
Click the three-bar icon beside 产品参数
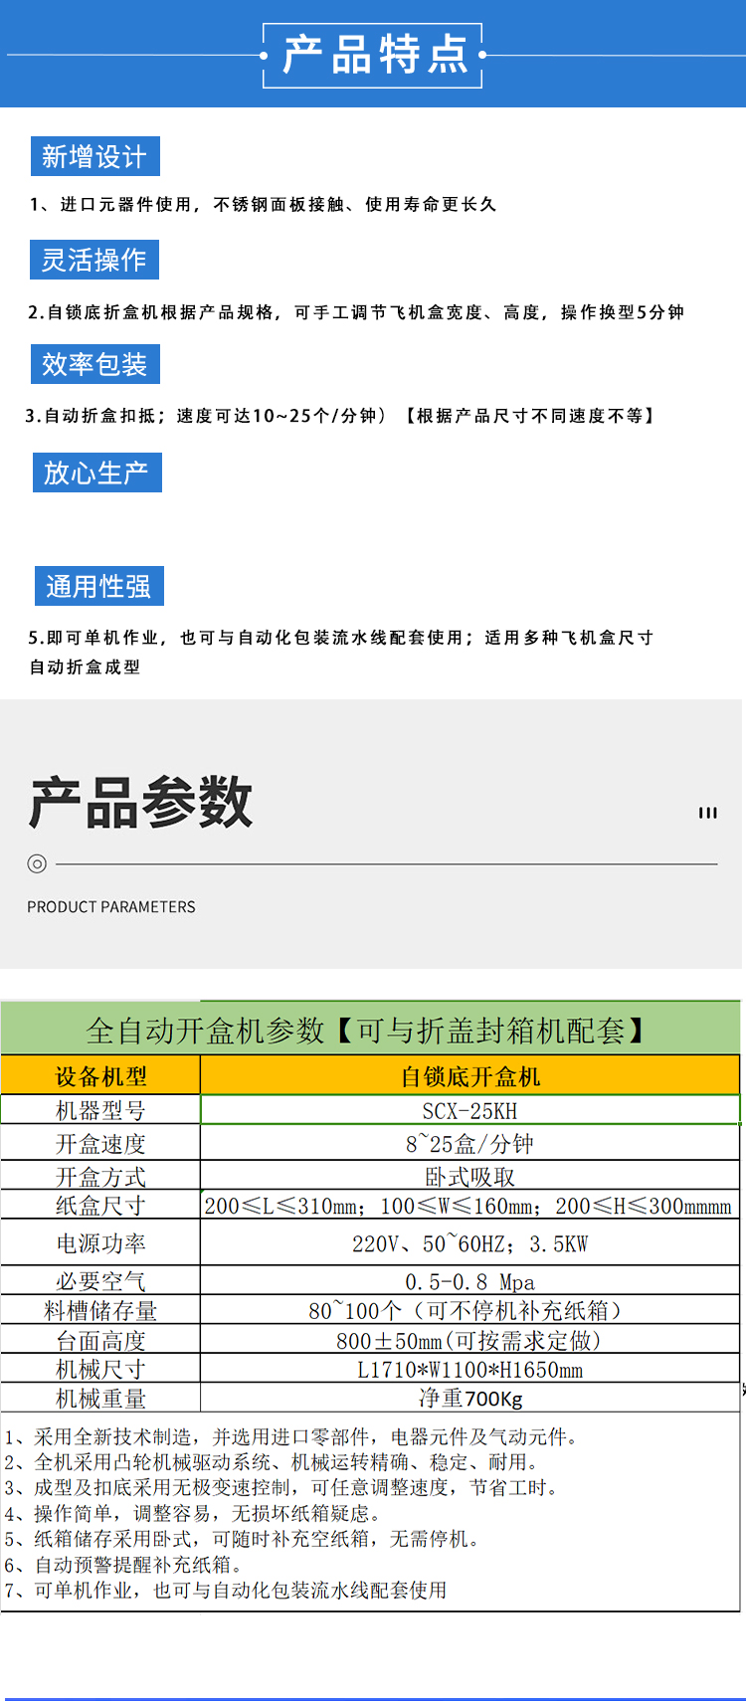[x=708, y=813]
